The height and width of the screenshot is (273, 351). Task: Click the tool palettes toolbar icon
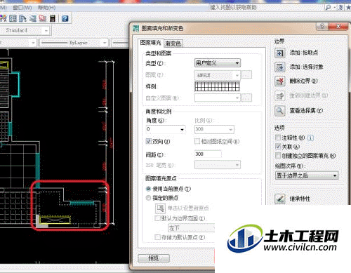[22, 18]
